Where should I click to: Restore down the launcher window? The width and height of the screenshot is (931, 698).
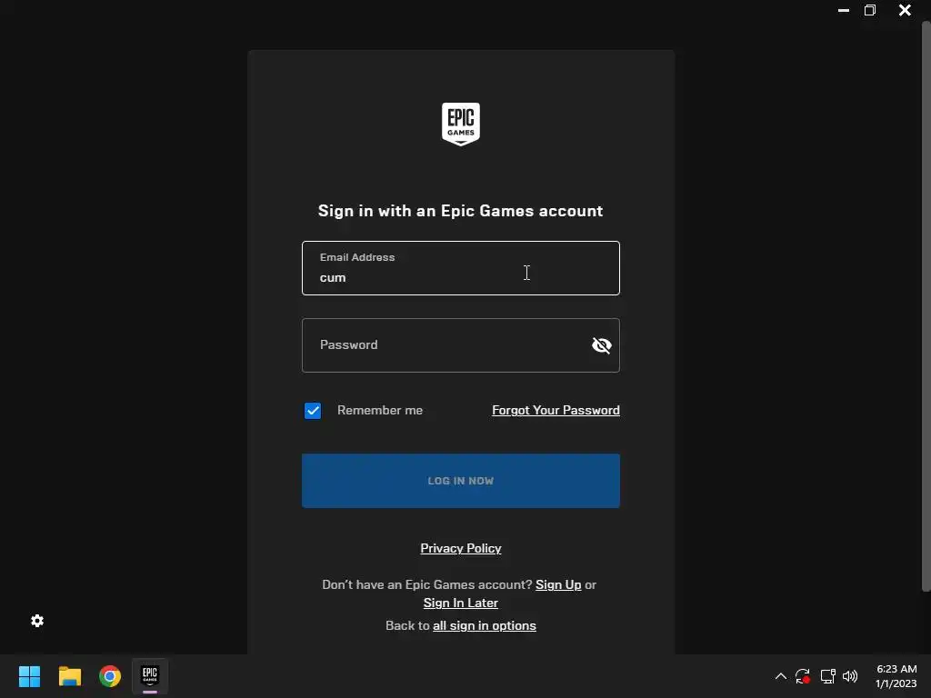pyautogui.click(x=870, y=10)
